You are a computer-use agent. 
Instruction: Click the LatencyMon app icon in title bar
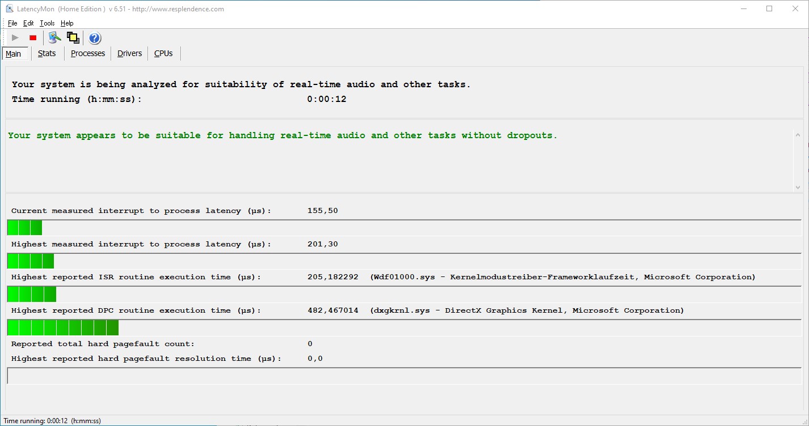[9, 8]
